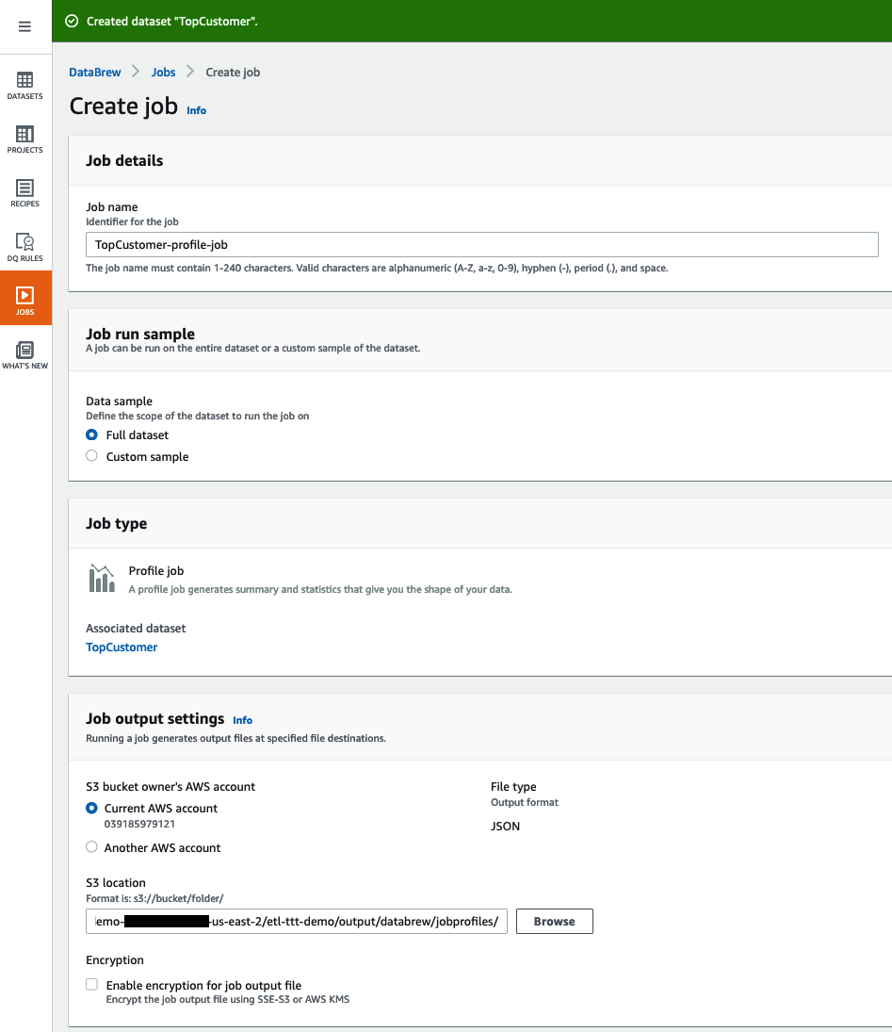Open Info link next to Create job
The image size is (892, 1032).
196,110
